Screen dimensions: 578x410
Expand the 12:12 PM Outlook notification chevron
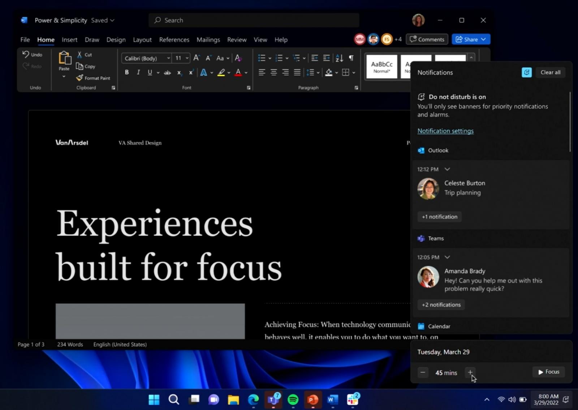pos(447,169)
